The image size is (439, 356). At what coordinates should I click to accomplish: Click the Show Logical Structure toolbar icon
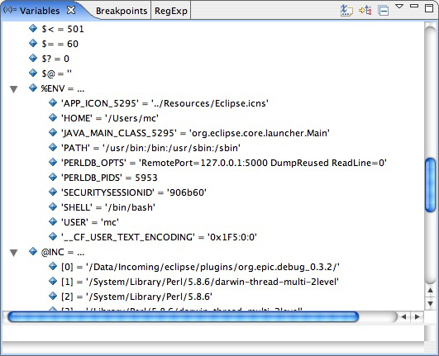click(x=365, y=11)
